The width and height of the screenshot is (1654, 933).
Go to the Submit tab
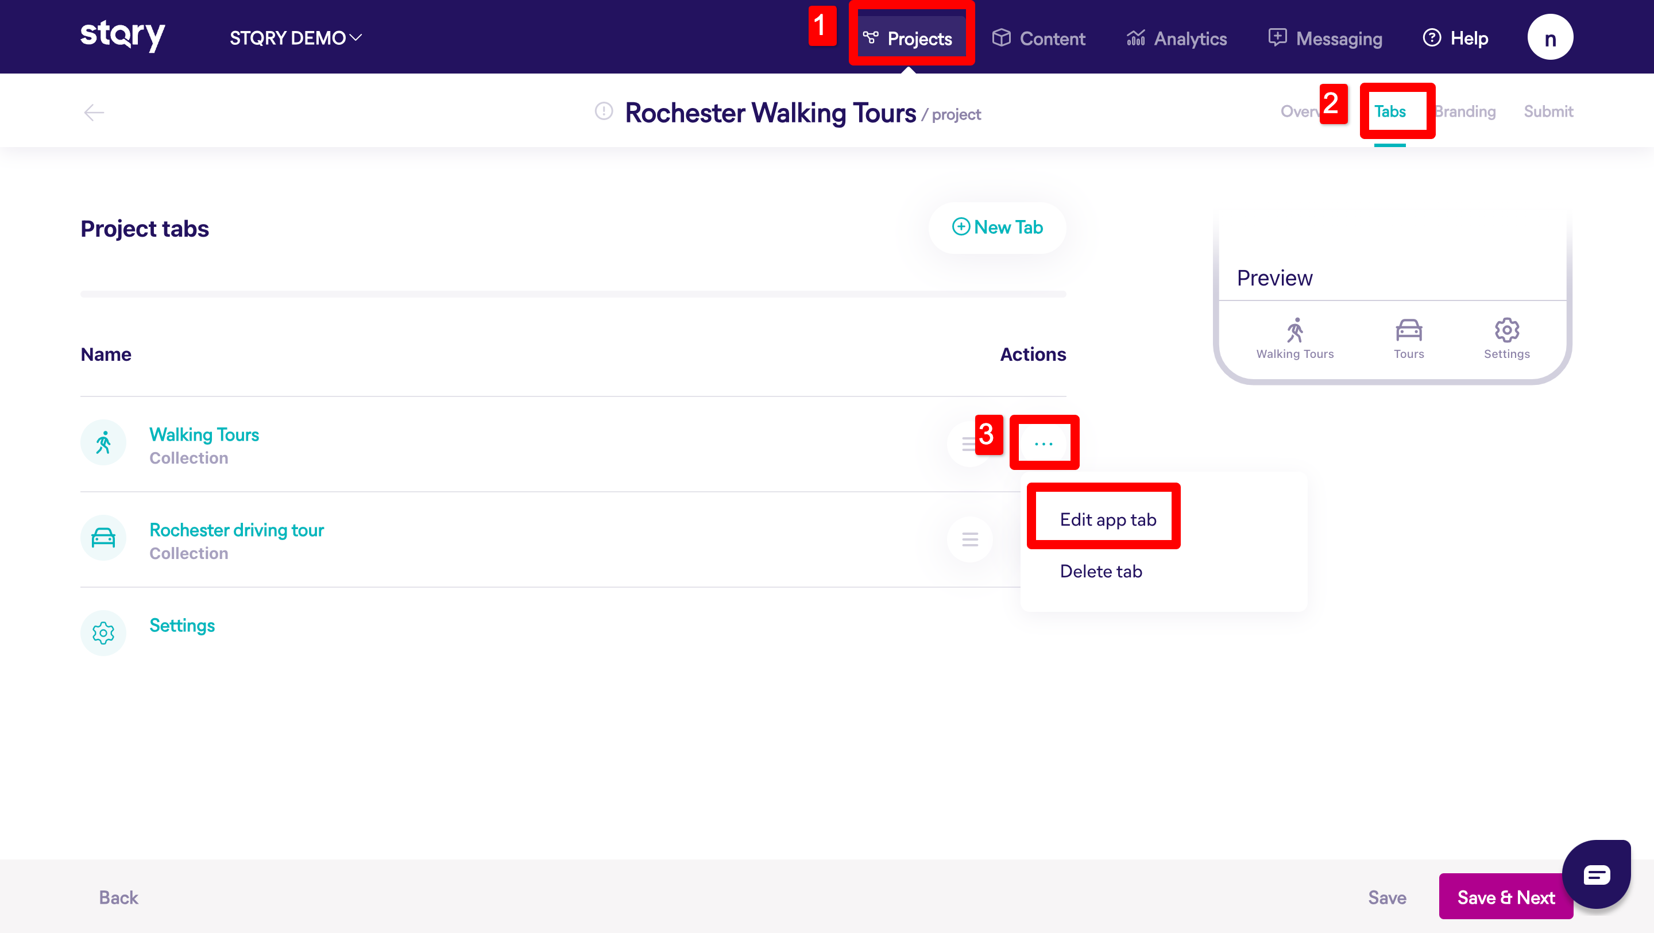click(x=1548, y=111)
